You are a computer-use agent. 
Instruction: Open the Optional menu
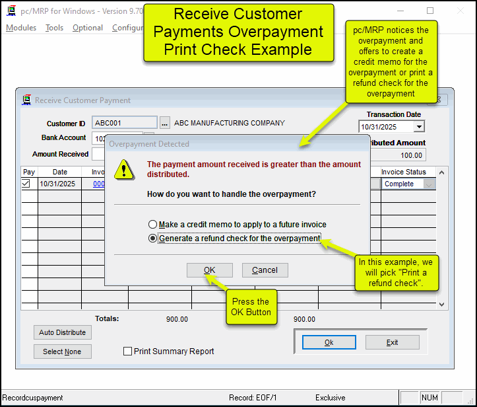88,28
